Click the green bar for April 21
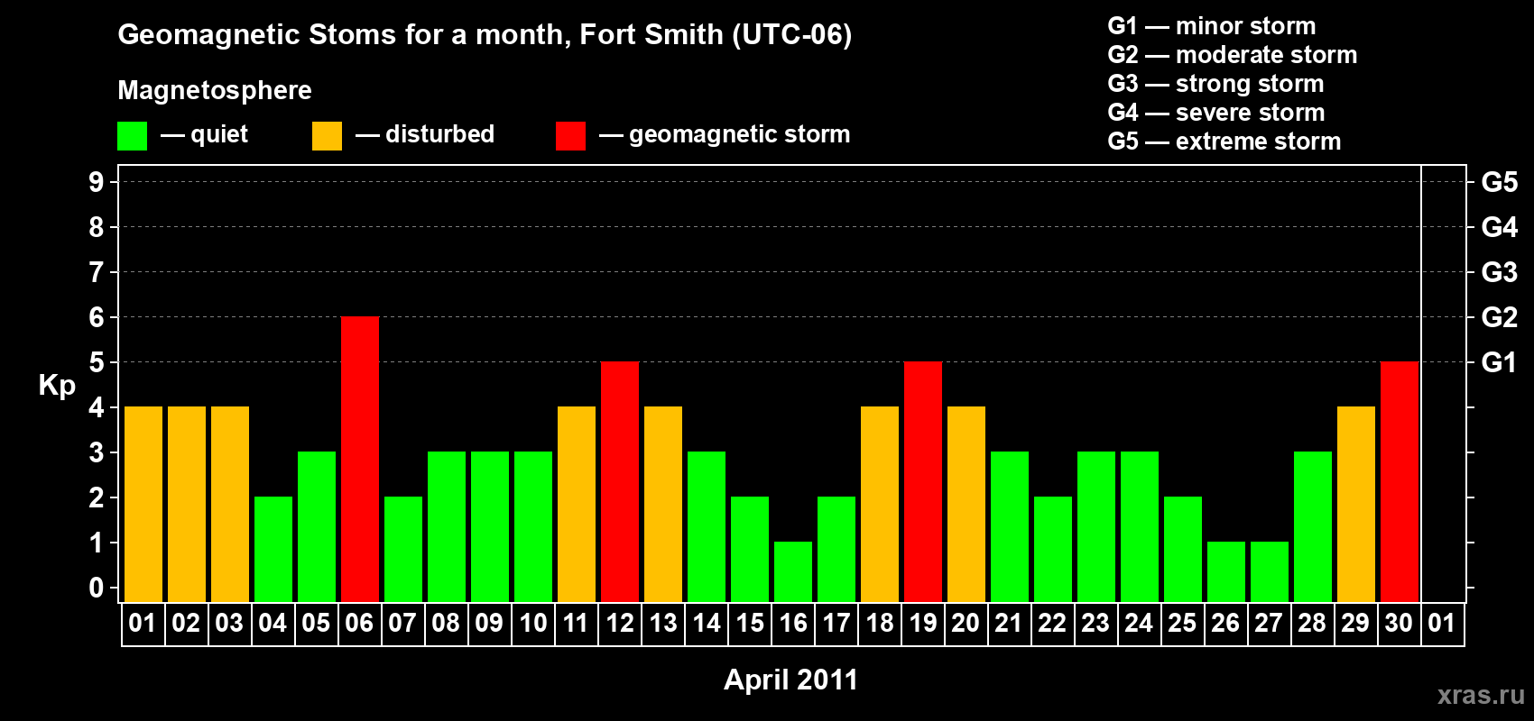Screen dimensions: 1534x721 1010,527
